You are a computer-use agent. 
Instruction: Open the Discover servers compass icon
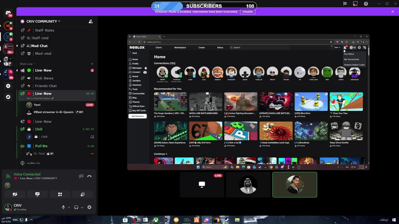click(x=8, y=97)
